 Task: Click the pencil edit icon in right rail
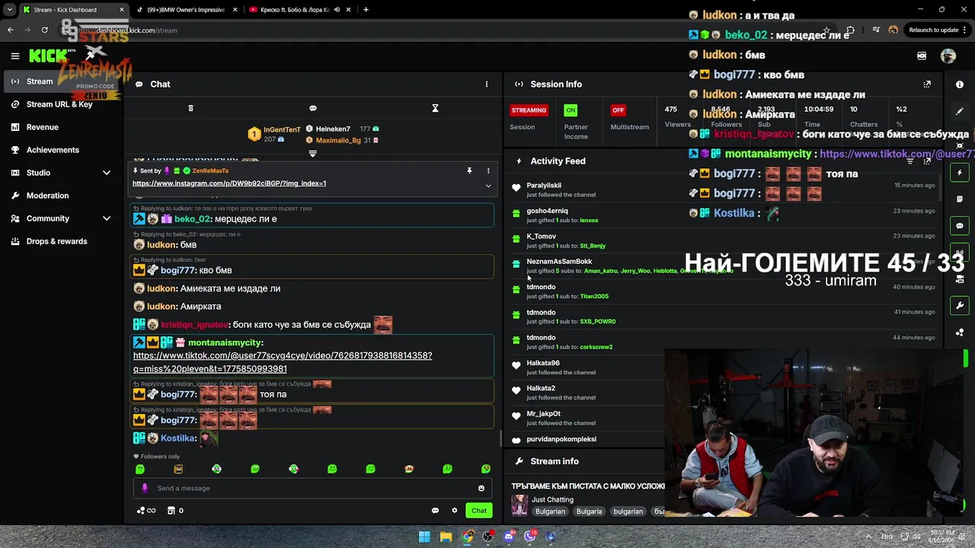coord(960,111)
